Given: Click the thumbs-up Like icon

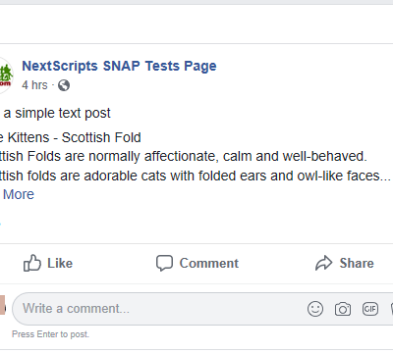Looking at the screenshot, I should tap(32, 263).
